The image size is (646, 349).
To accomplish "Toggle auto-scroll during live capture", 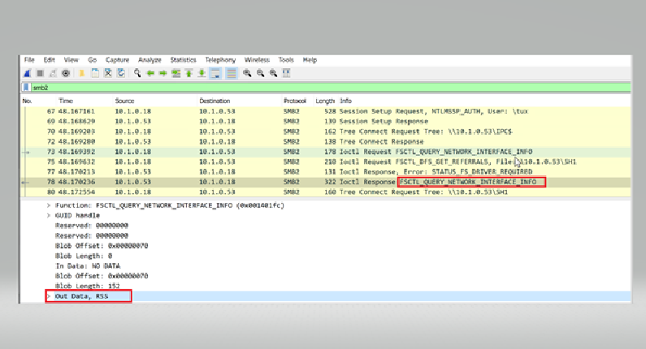I will [x=215, y=73].
